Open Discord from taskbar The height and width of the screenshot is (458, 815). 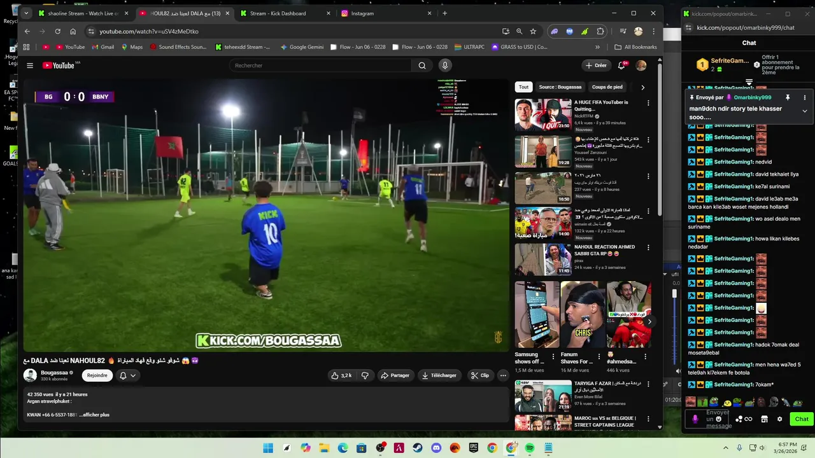436,448
